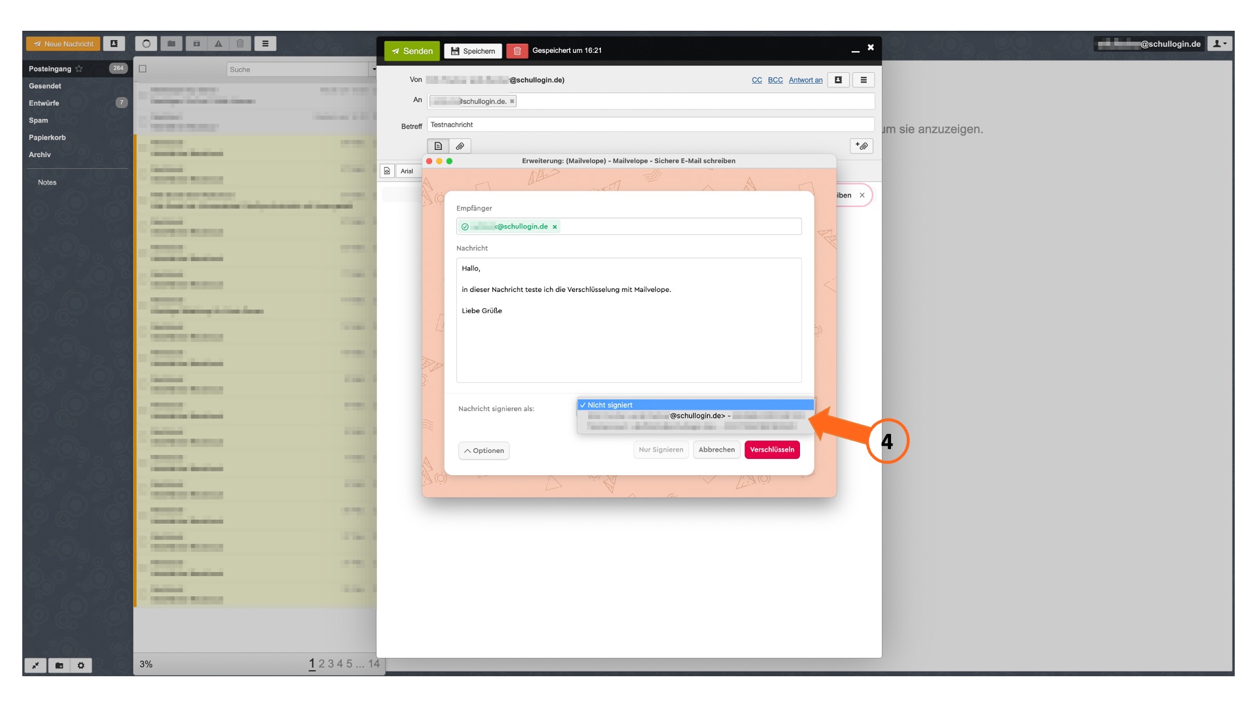Open the hamburger menu in the mail list toolbar
The width and height of the screenshot is (1257, 707).
point(265,44)
